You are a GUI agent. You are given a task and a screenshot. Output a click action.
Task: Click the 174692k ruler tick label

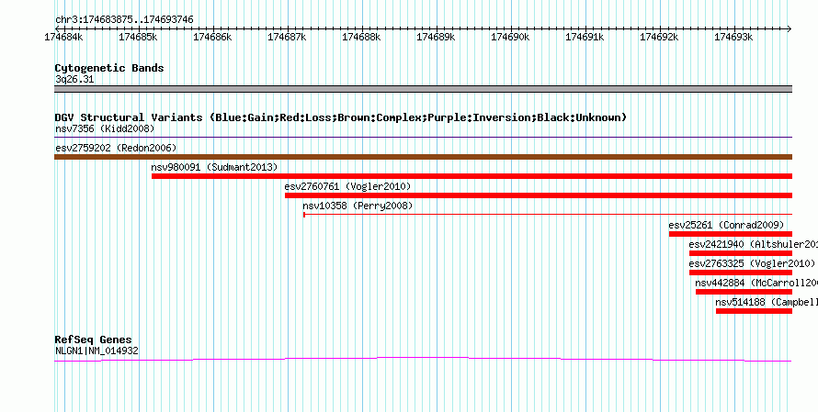(x=659, y=37)
